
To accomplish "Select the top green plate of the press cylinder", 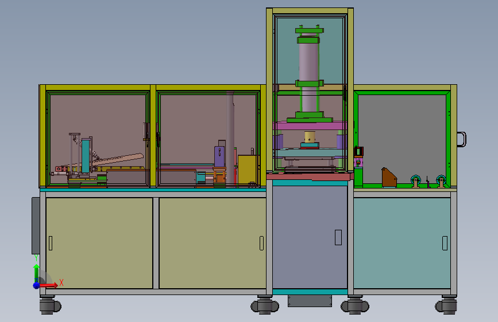I will coord(310,30).
